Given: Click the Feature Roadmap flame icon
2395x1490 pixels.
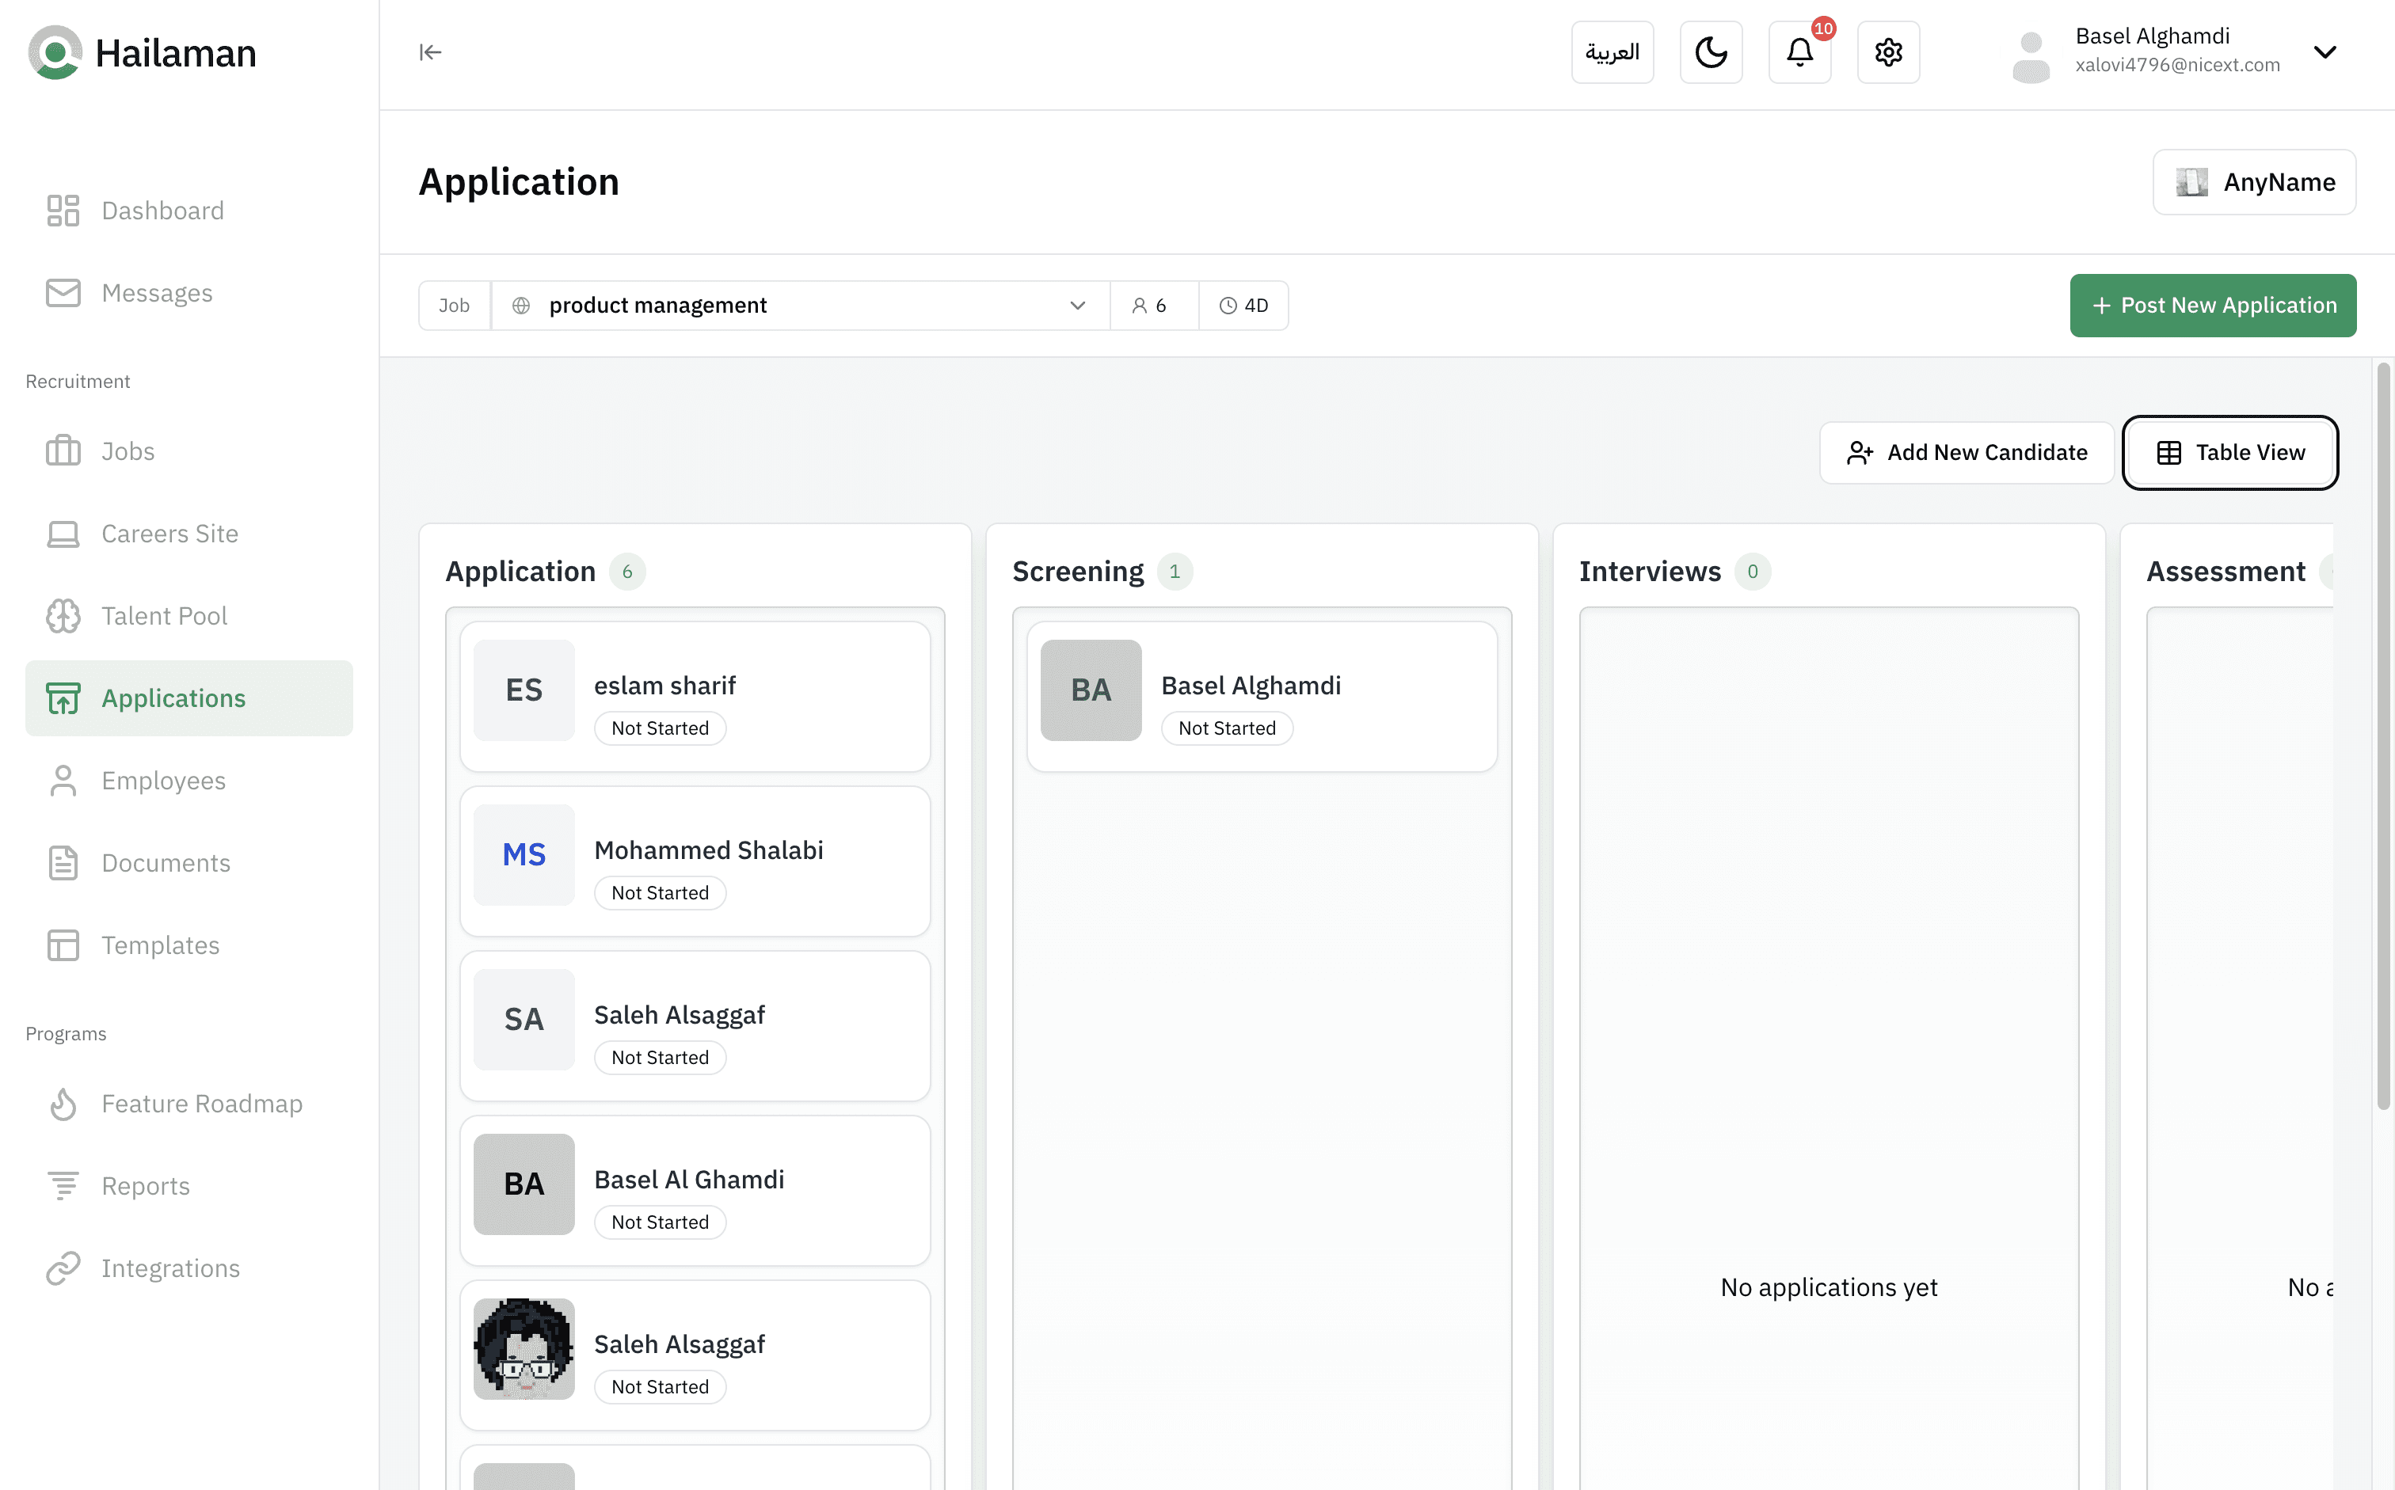Looking at the screenshot, I should click(63, 1104).
